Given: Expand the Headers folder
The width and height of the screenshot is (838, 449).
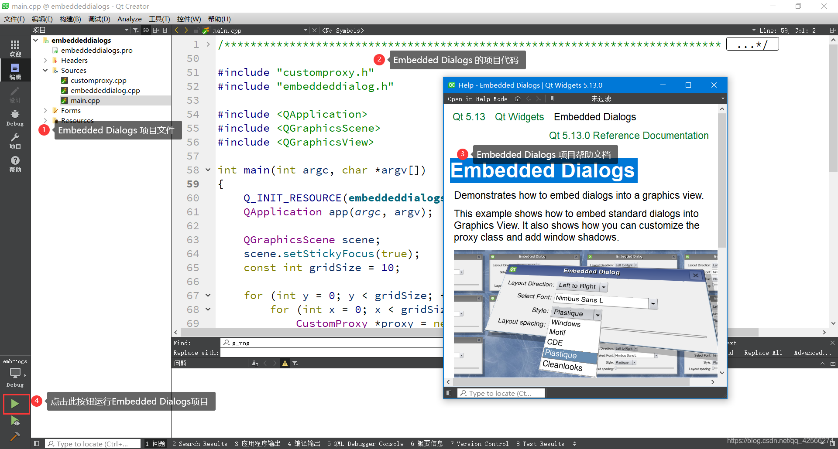Looking at the screenshot, I should click(x=45, y=60).
